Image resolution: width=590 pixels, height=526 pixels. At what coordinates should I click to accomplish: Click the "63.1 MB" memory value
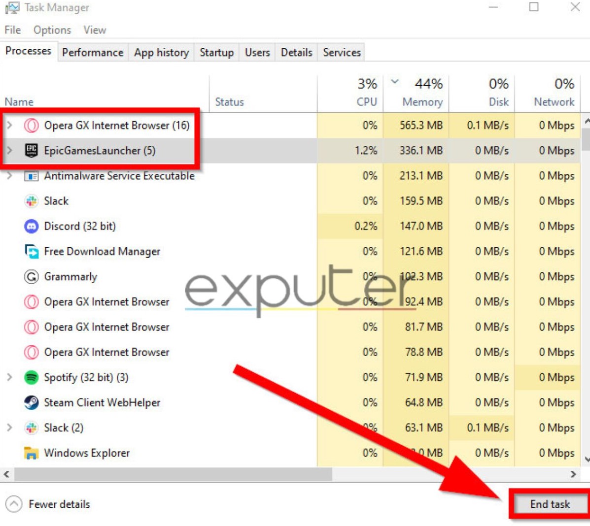424,427
